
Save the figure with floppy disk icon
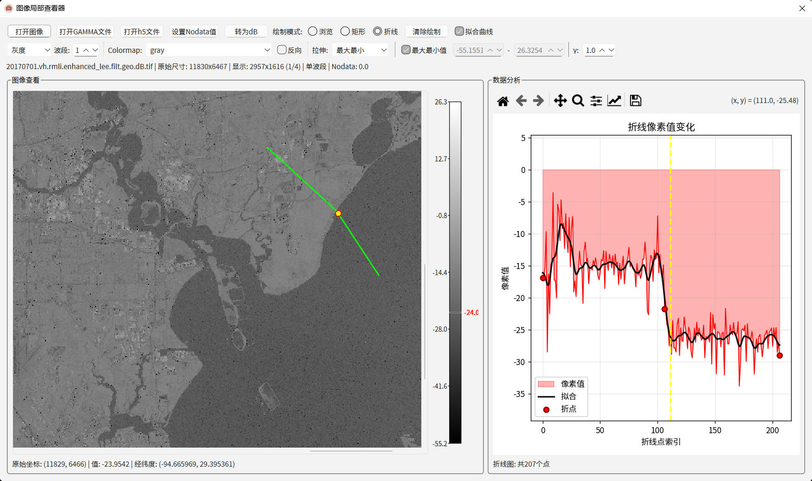(635, 101)
